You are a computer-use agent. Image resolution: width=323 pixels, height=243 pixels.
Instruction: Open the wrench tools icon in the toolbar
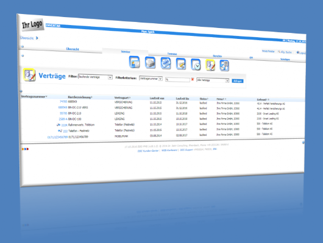click(x=181, y=64)
